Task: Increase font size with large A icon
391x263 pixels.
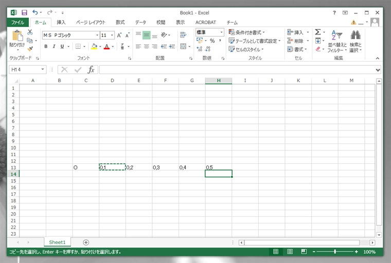Action: (x=119, y=35)
